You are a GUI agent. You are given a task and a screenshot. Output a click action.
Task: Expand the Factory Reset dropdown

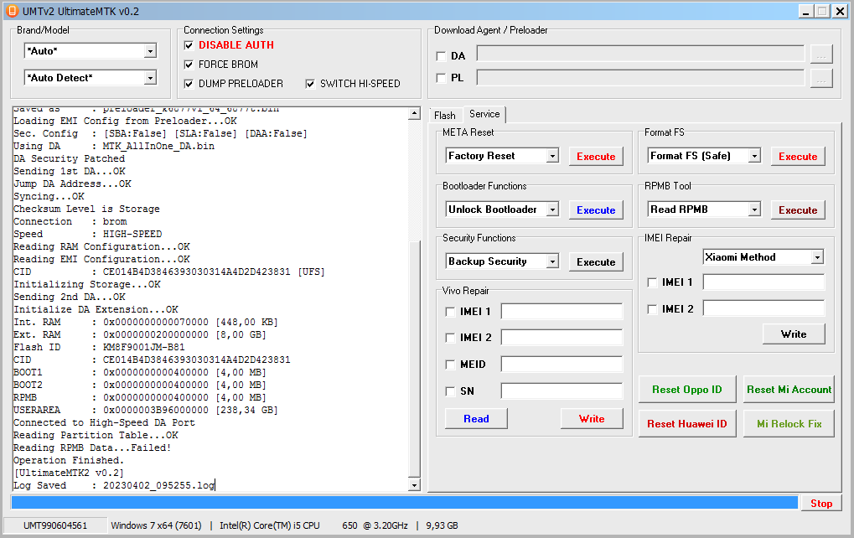point(552,156)
